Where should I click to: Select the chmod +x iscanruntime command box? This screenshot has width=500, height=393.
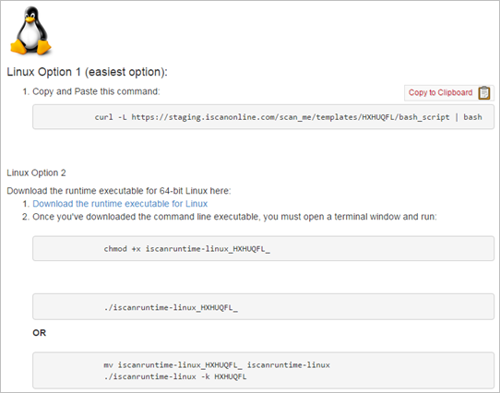[263, 248]
